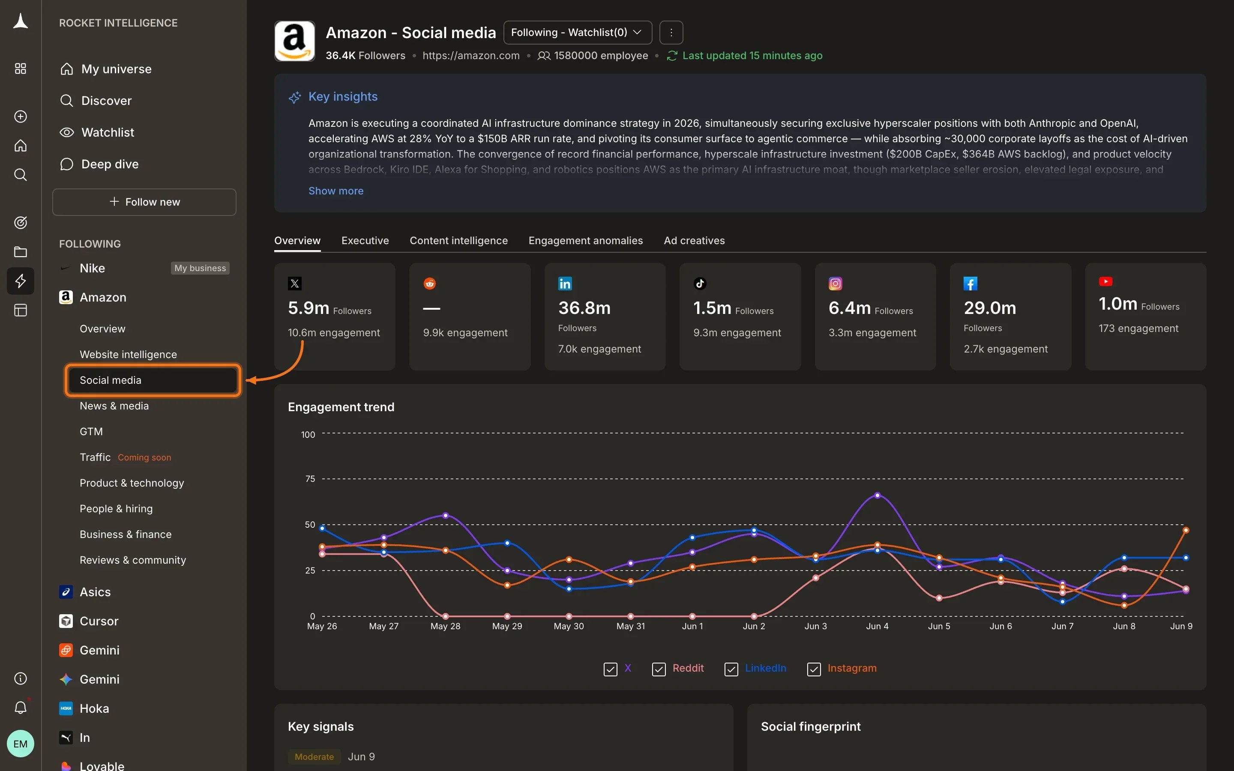Uncheck the X series checkbox
The height and width of the screenshot is (771, 1234).
[x=611, y=669]
